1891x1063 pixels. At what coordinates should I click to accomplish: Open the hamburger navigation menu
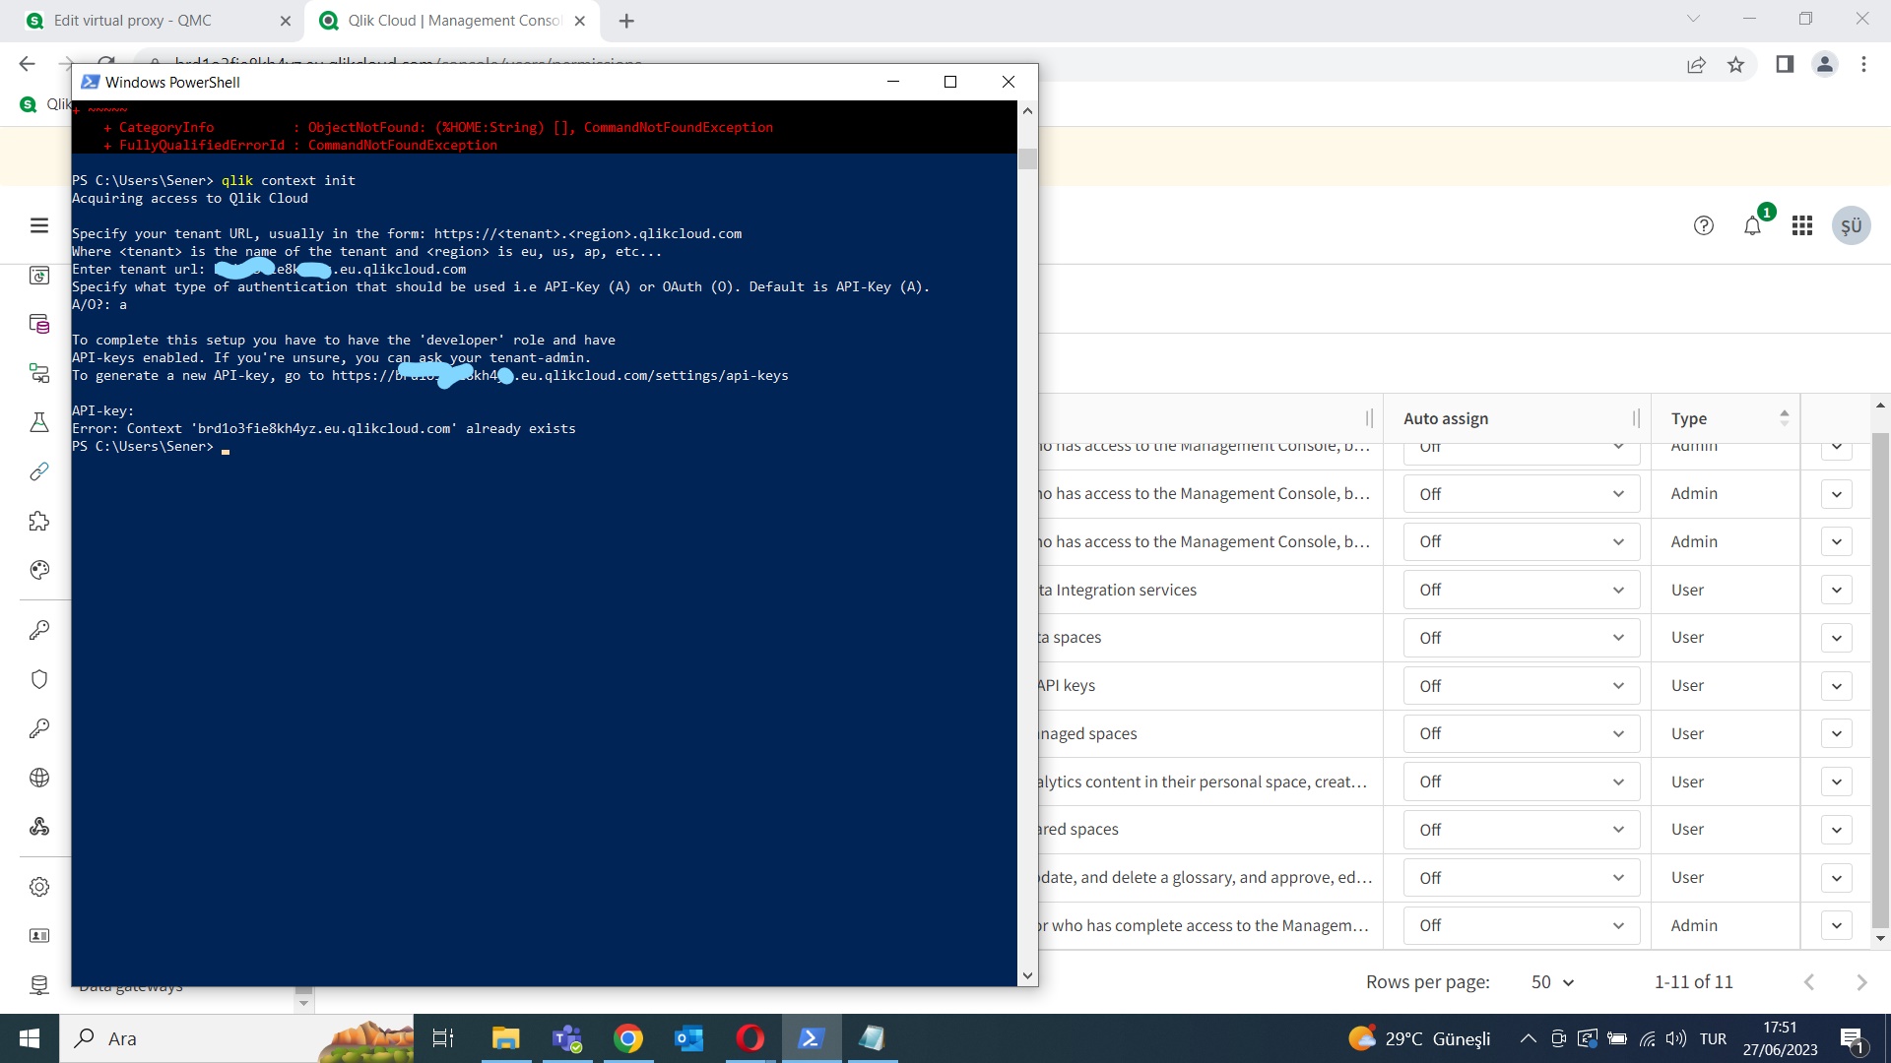click(39, 225)
